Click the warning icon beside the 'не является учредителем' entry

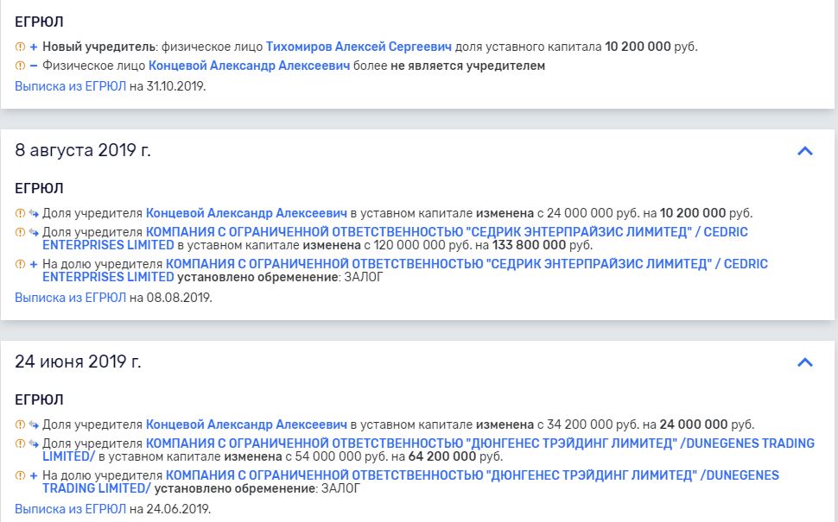pos(20,66)
